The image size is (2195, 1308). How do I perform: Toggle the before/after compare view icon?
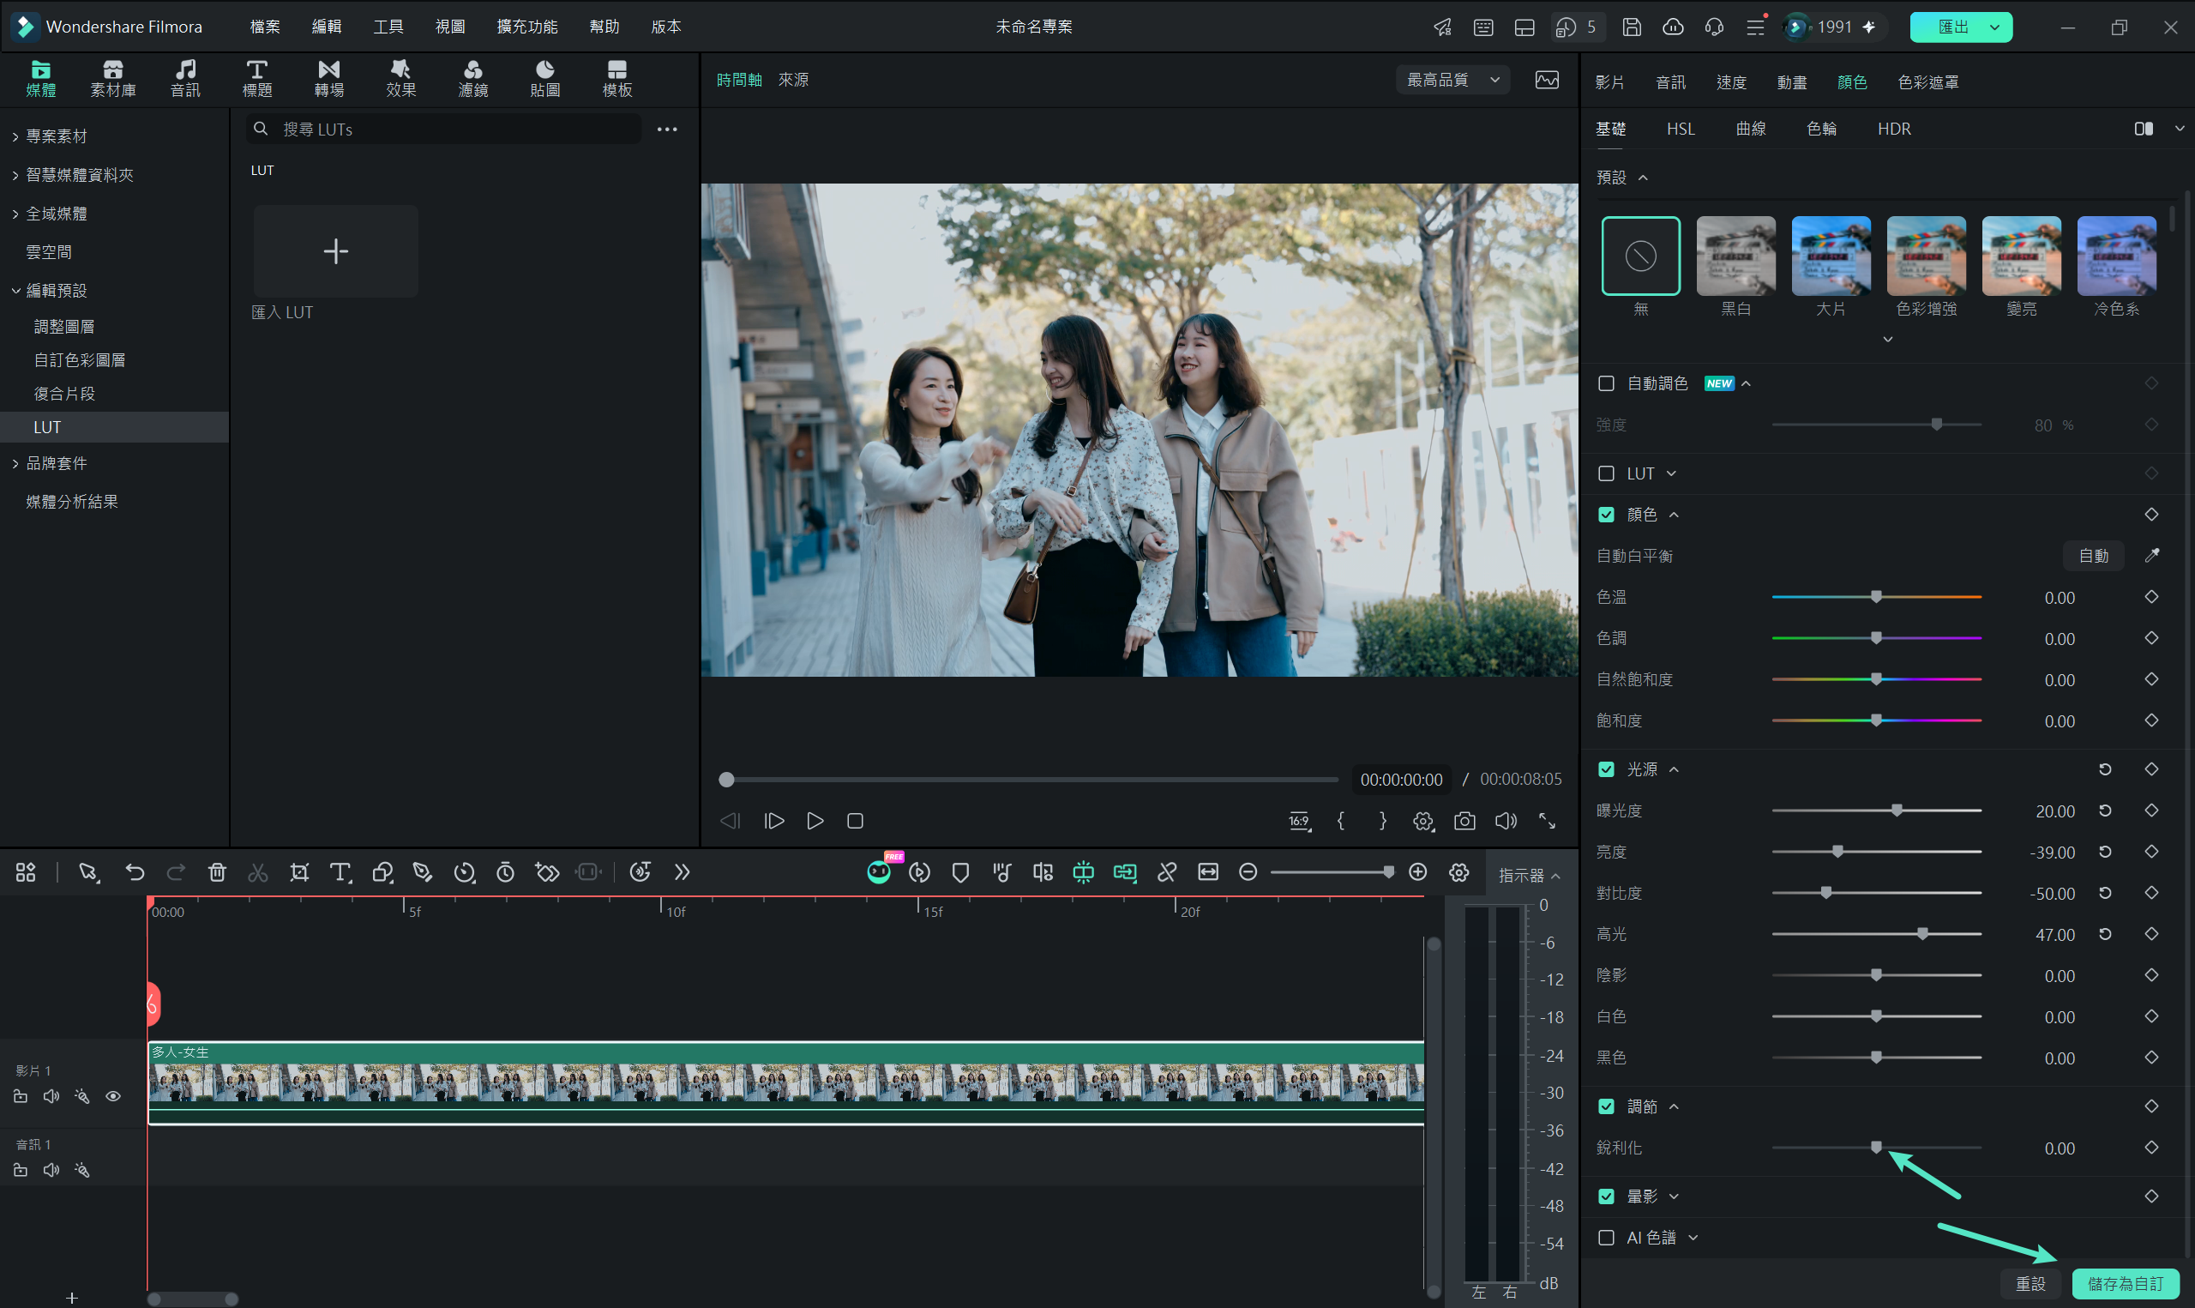pos(2144,129)
